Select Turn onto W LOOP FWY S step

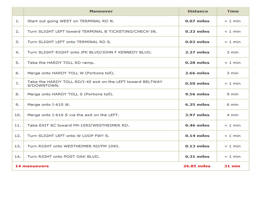(x=68, y=136)
